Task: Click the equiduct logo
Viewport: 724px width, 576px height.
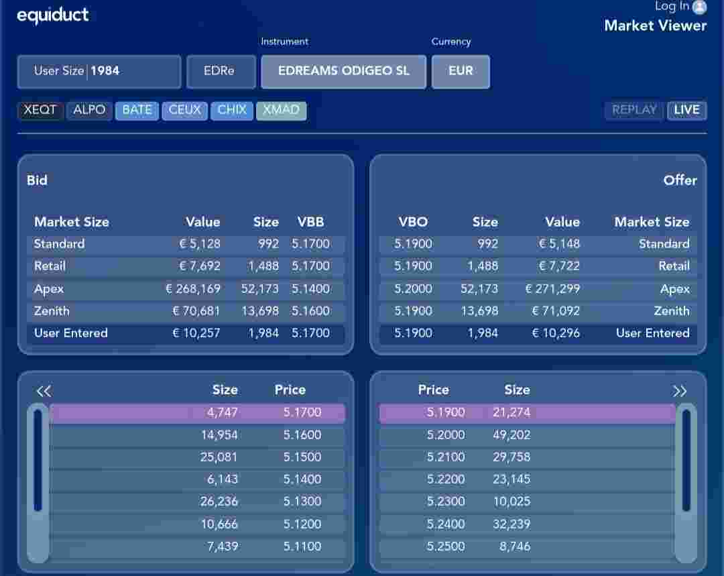Action: pyautogui.click(x=53, y=15)
